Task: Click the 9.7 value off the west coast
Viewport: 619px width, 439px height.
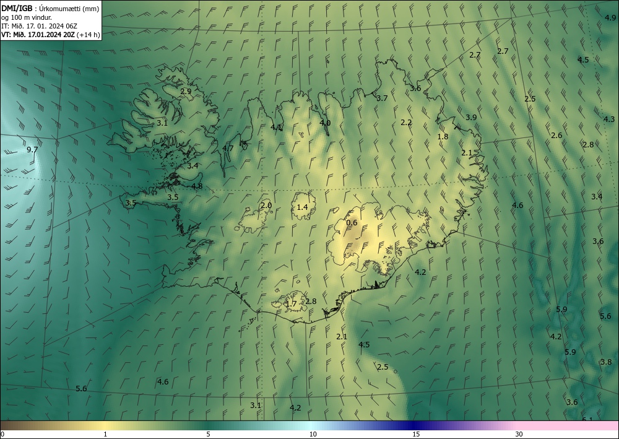Action: click(32, 150)
